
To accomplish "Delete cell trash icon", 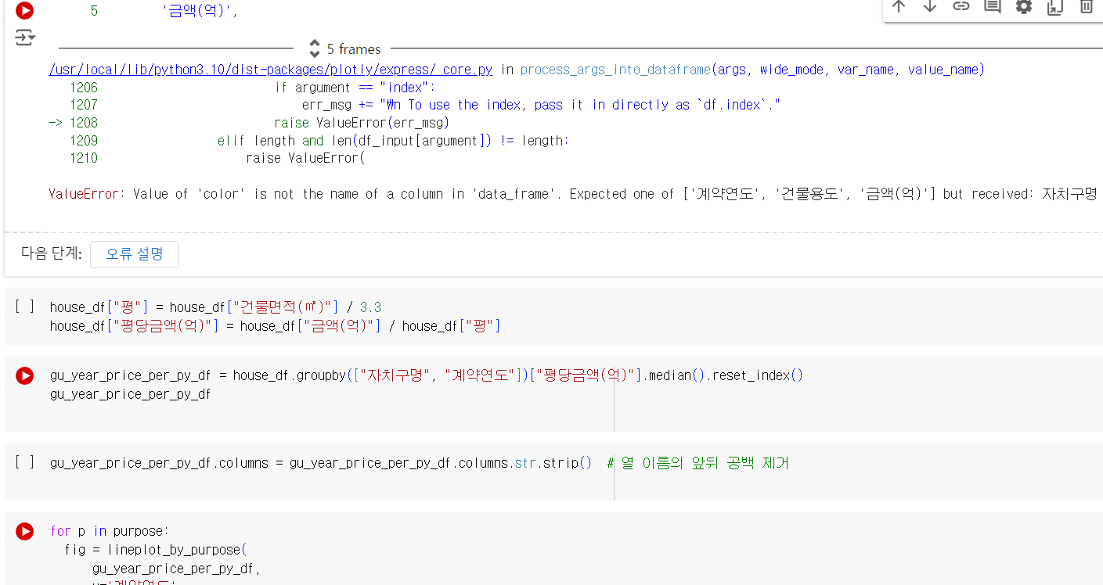I will 1087,6.
